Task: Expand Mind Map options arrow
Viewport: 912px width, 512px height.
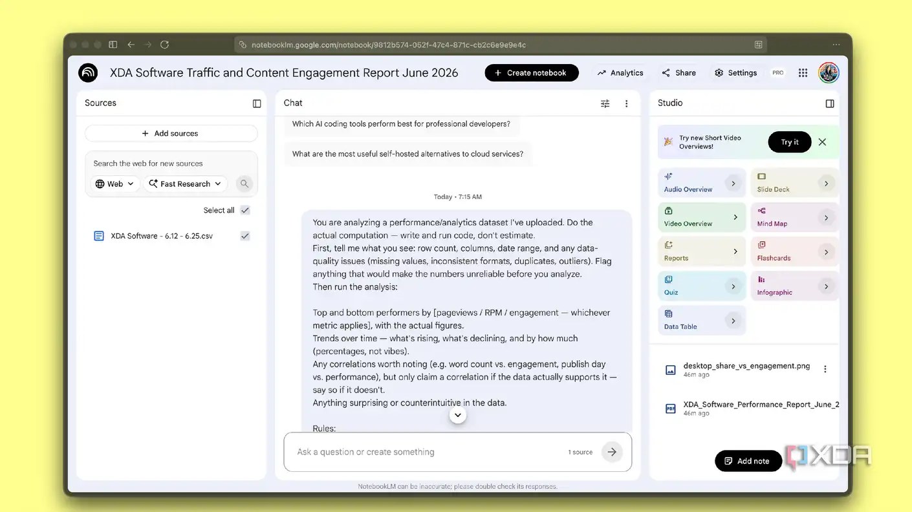Action: [x=826, y=218]
